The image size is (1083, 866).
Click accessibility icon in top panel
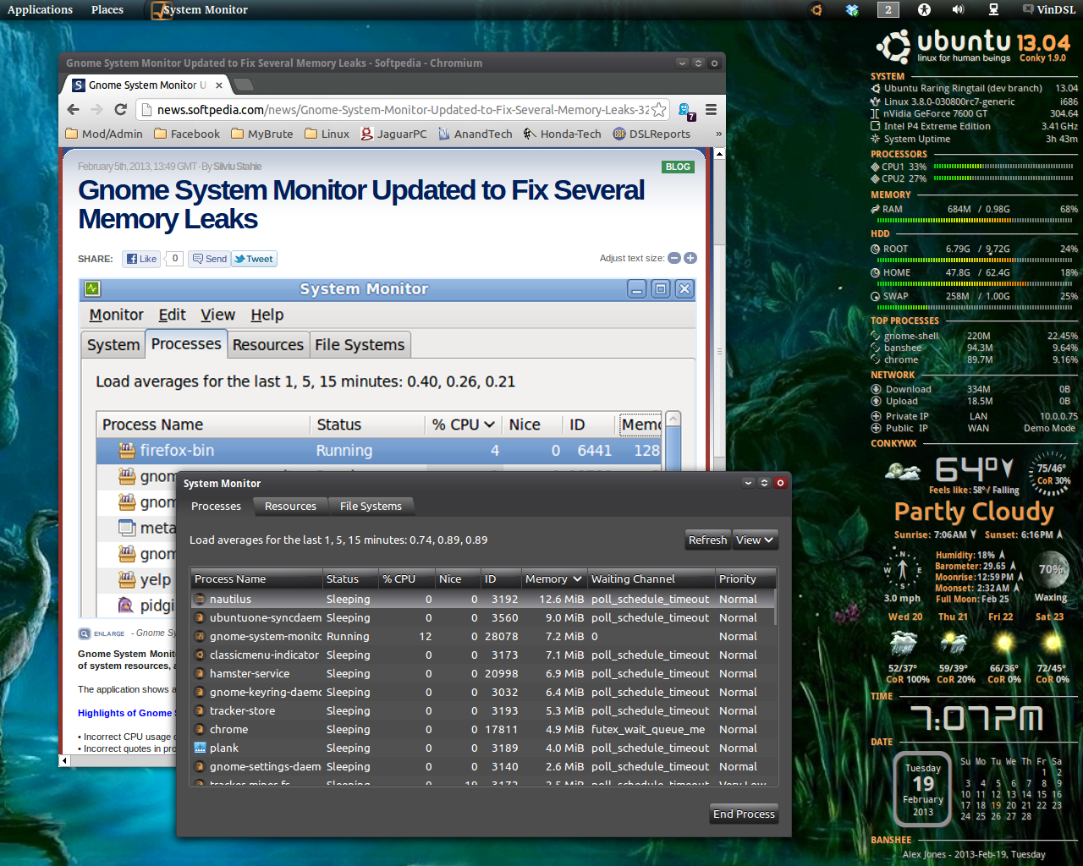pyautogui.click(x=924, y=10)
